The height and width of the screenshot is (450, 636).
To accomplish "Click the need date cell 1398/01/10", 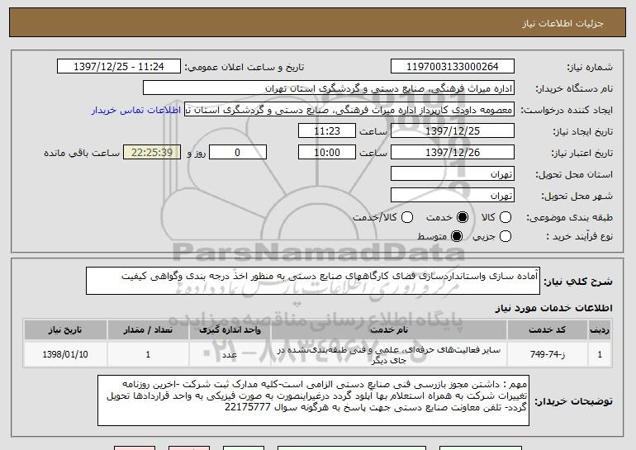I will [65, 354].
